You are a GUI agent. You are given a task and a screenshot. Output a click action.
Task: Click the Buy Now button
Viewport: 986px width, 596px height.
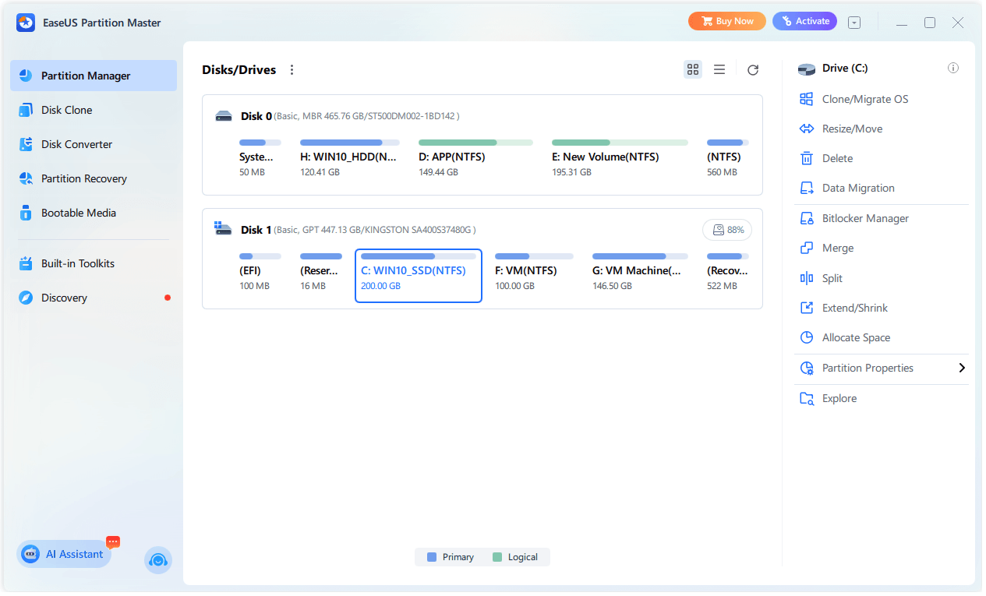point(727,21)
